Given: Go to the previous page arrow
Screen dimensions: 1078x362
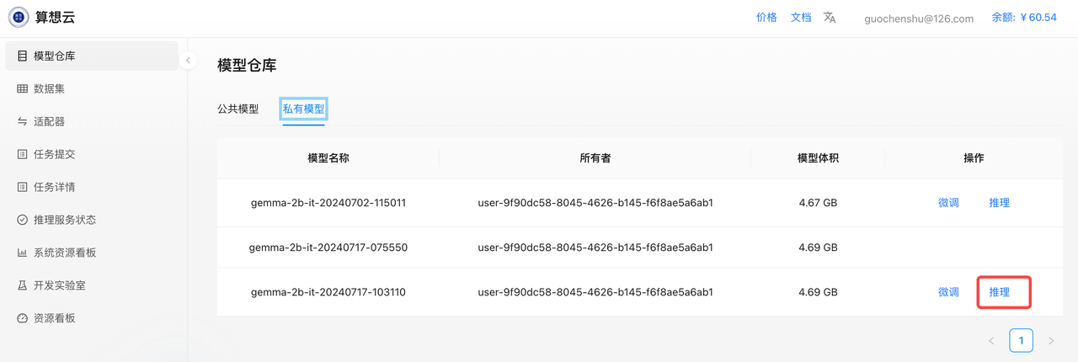Looking at the screenshot, I should [991, 341].
